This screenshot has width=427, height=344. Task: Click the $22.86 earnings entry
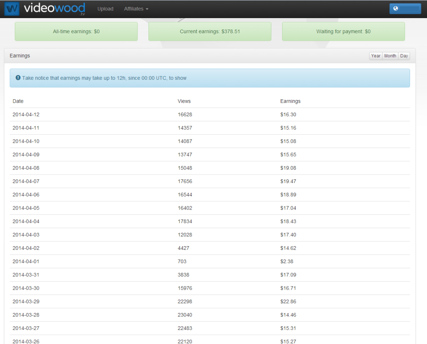click(x=288, y=302)
